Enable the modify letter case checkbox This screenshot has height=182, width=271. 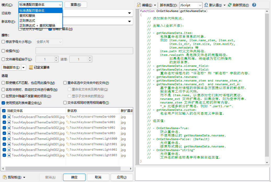coord(3,42)
